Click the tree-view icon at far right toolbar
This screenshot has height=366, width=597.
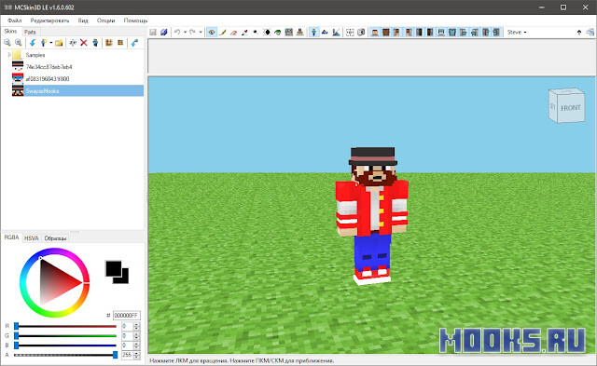click(x=590, y=33)
